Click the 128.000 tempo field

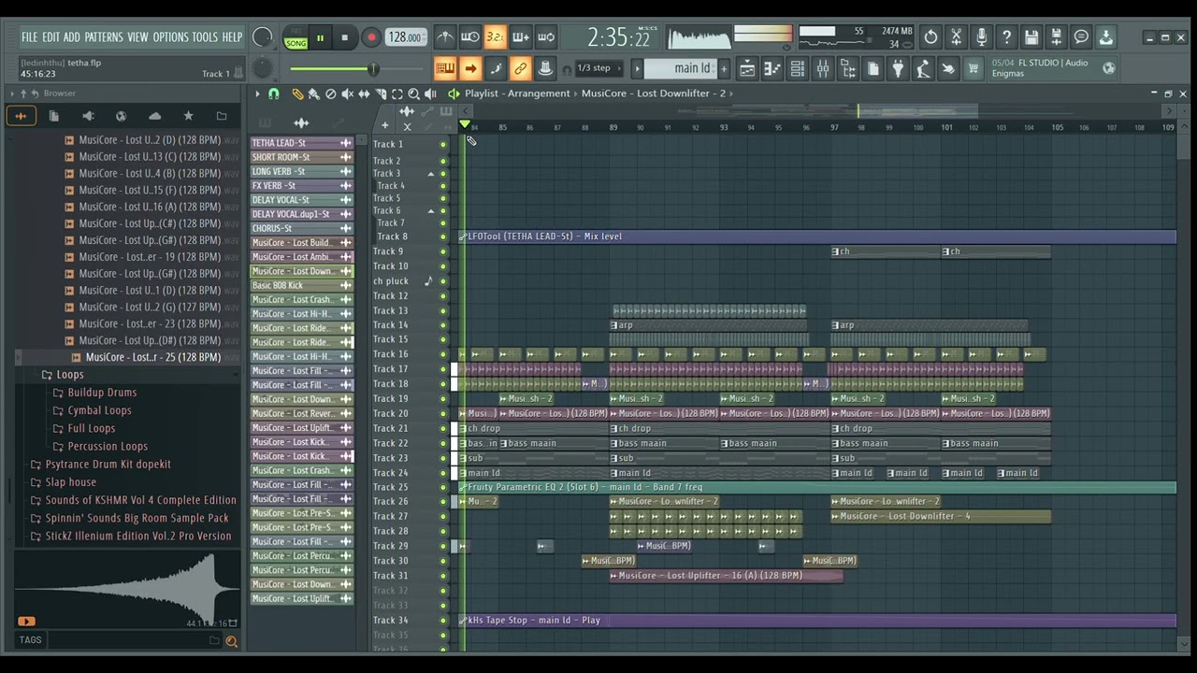click(404, 37)
